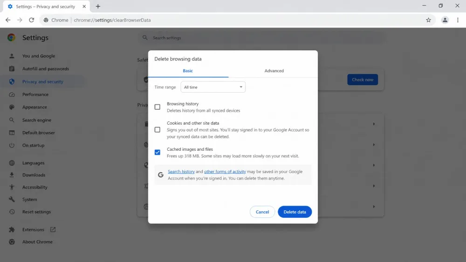Open Downloads settings

(34, 175)
